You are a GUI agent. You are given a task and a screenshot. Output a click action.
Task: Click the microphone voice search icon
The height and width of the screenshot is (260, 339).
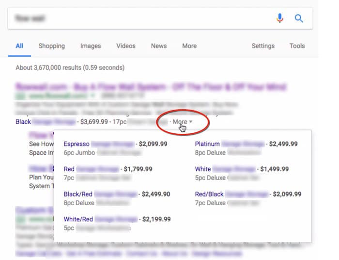point(280,18)
